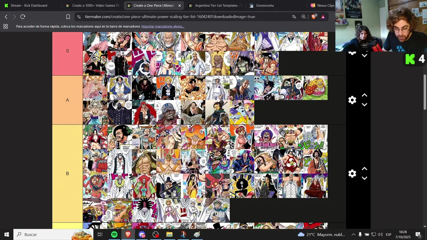
Task: Close the One Piece Ultimate tab
Action: [179, 5]
